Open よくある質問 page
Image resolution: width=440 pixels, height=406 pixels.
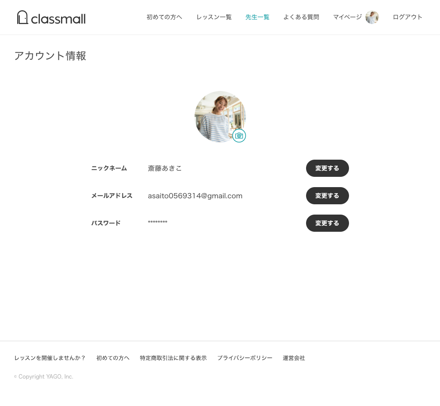[x=301, y=17]
